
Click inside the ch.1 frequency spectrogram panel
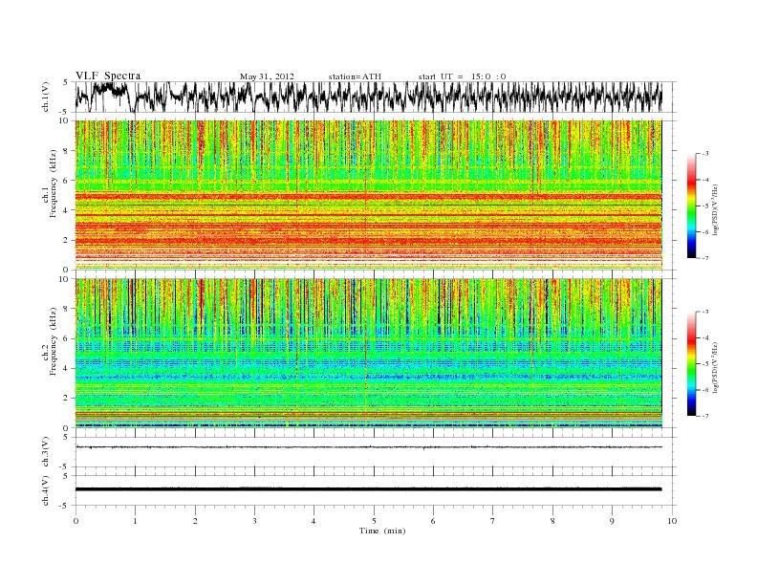[368, 195]
